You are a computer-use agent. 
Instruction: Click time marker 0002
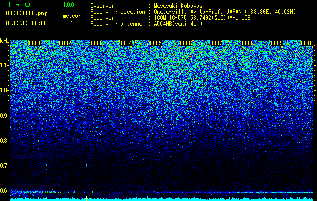66,43
